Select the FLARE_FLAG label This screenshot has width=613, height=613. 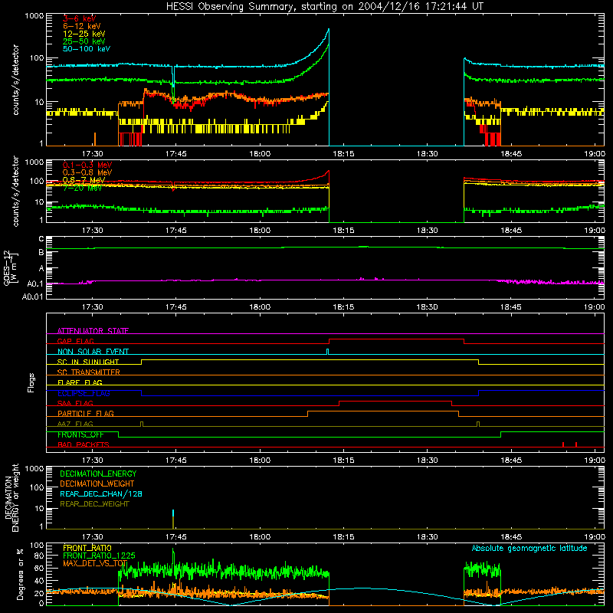80,382
